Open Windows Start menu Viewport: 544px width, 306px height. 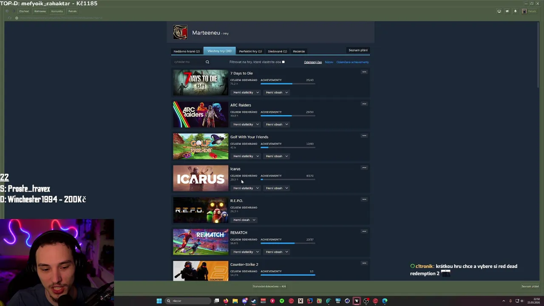coord(159,301)
